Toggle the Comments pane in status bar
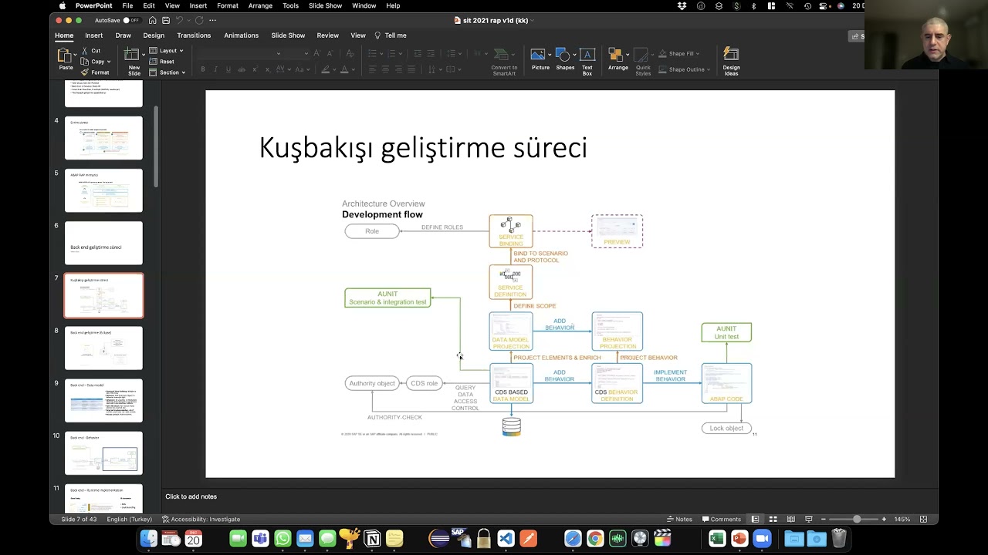This screenshot has height=555, width=988. [721, 519]
